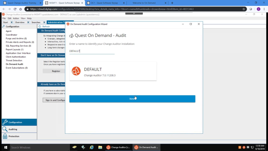The height and width of the screenshot is (151, 268).
Task: Open the Auditing section with magnifier icon
Action: coord(19,129)
